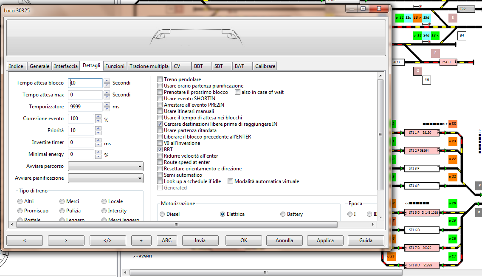Switch to the Funzioni tab
482x277 pixels.
click(x=115, y=66)
